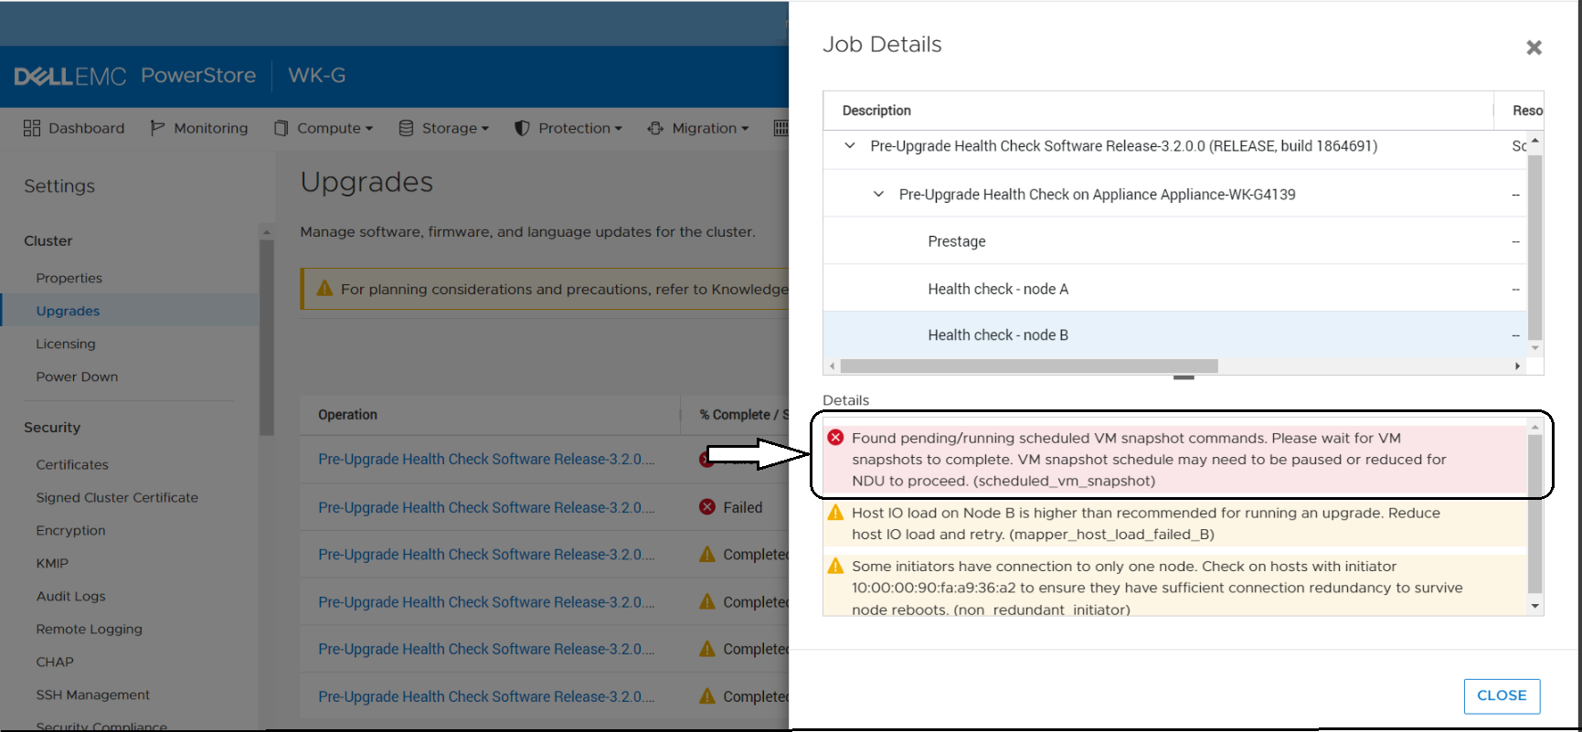The height and width of the screenshot is (732, 1582).
Task: Click the Dell EMC logo
Action: tap(70, 76)
